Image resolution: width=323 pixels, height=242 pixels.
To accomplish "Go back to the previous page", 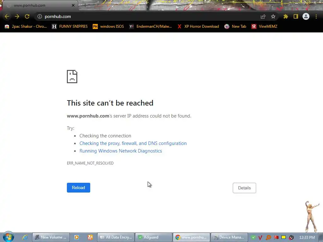I will [x=7, y=16].
